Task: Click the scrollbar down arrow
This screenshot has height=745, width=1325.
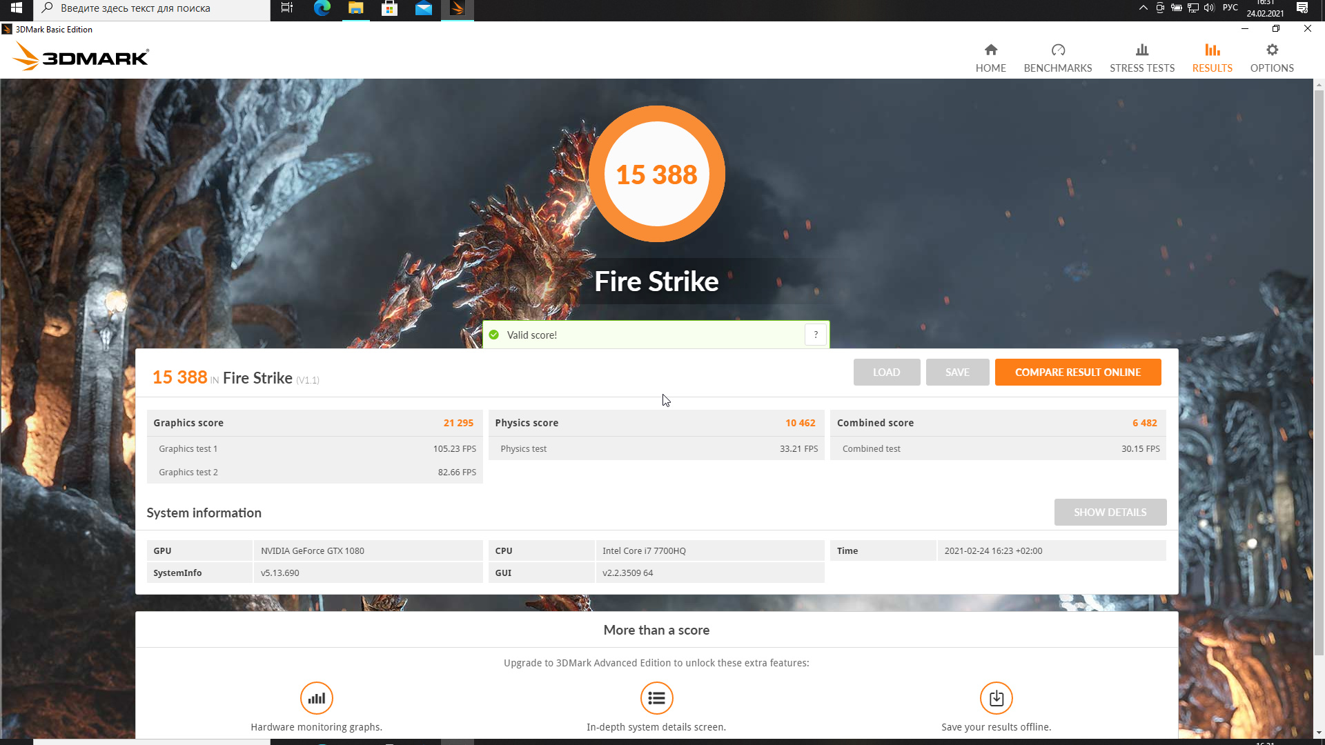Action: coord(1318,733)
